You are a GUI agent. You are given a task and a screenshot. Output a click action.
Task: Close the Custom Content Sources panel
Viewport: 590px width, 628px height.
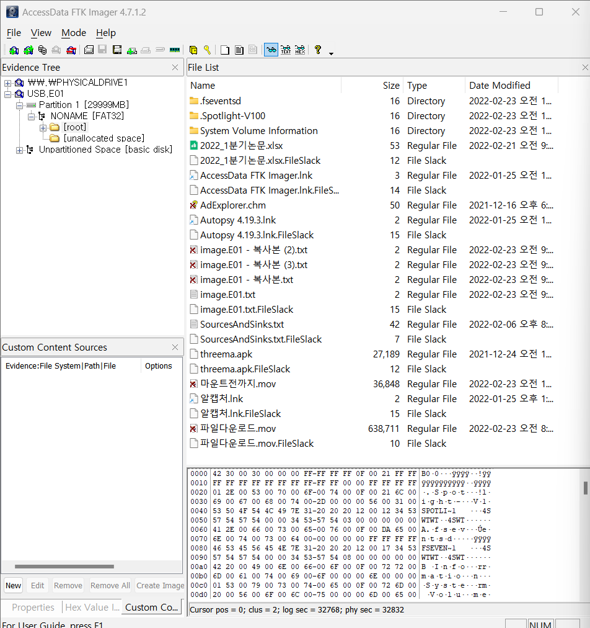point(175,348)
